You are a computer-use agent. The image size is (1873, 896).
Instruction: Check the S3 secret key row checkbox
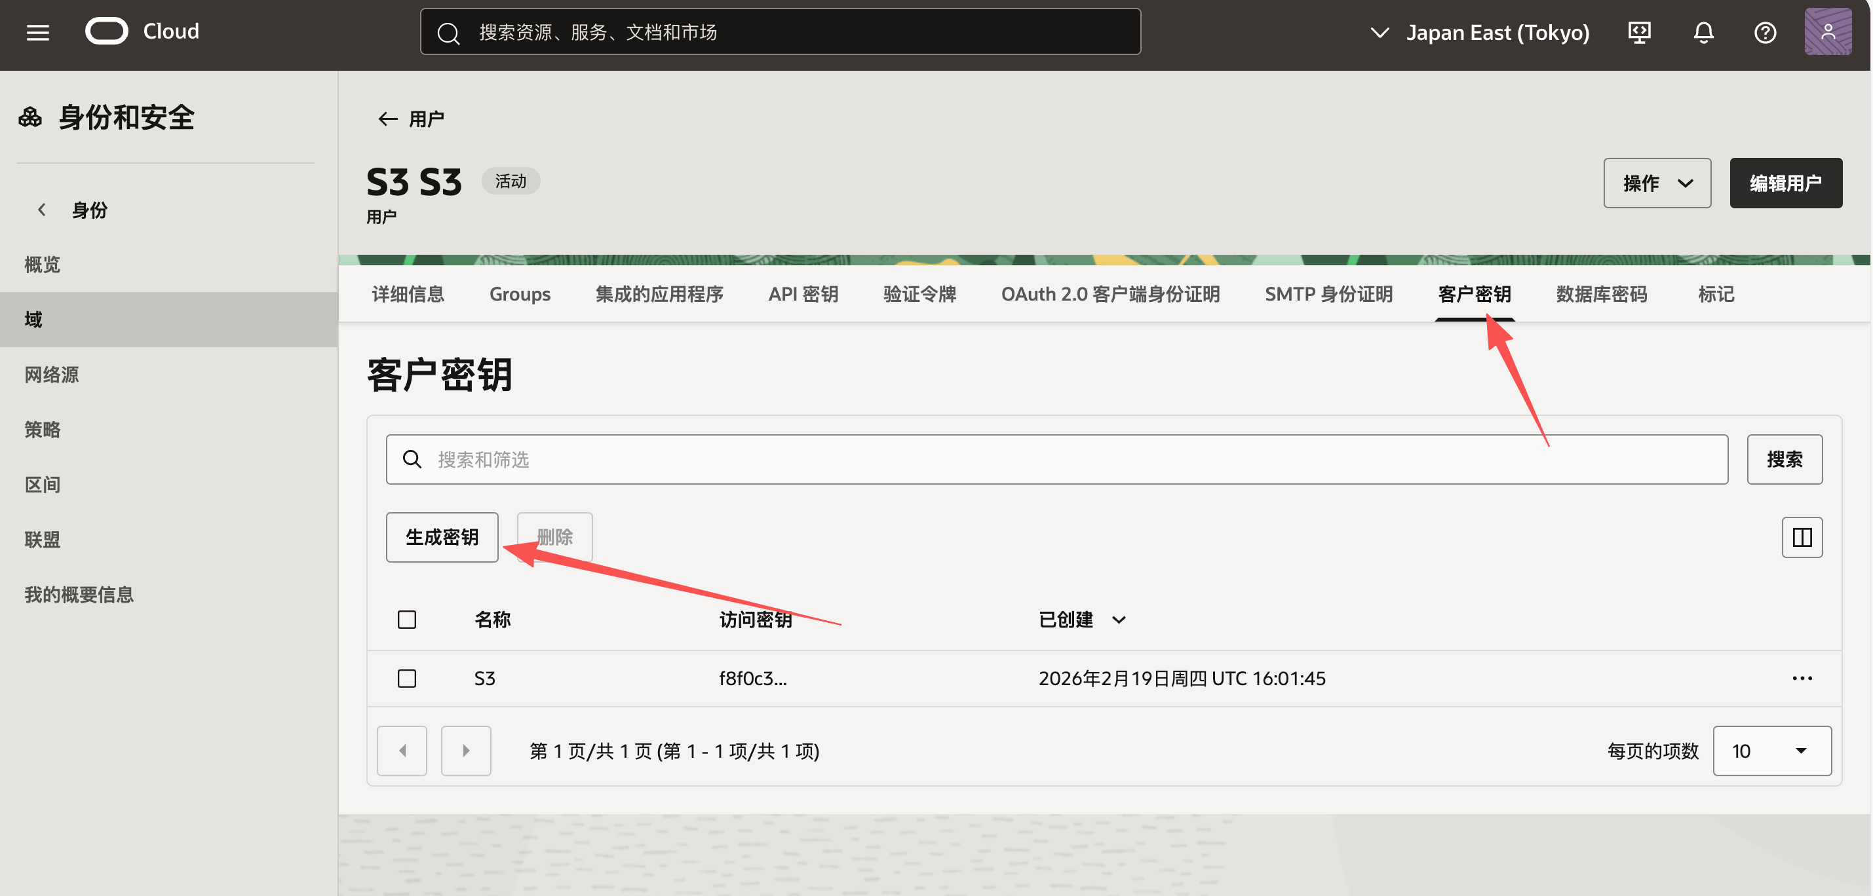[x=406, y=678]
